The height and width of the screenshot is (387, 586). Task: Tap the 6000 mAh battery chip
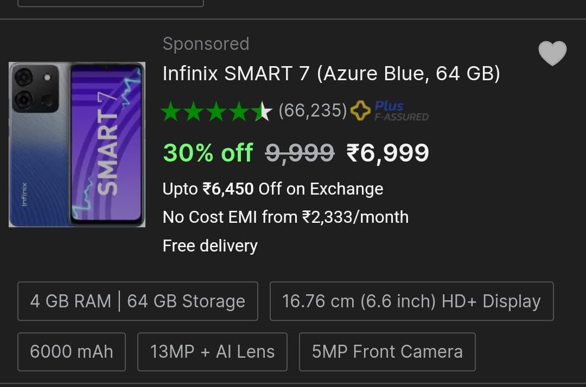pos(72,352)
